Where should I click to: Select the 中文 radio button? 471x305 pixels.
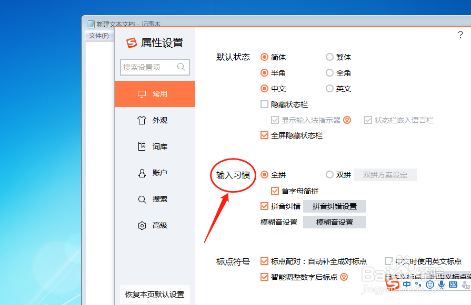point(264,88)
